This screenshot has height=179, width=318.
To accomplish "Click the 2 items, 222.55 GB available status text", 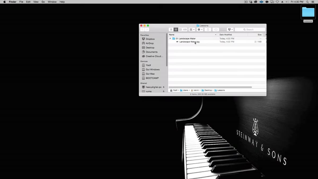I will [x=203, y=94].
